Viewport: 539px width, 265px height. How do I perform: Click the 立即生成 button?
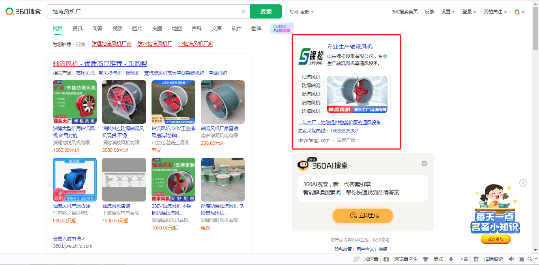pos(363,216)
